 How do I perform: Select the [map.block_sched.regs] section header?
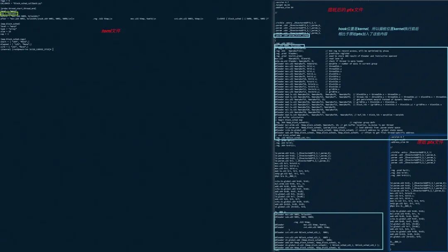pos(13,39)
